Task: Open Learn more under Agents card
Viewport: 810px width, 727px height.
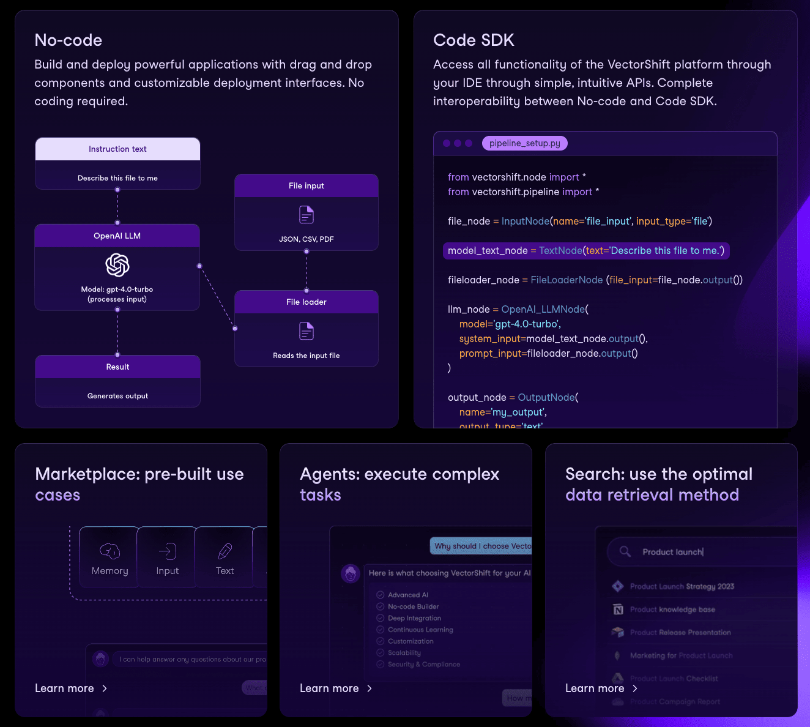Action: 329,688
